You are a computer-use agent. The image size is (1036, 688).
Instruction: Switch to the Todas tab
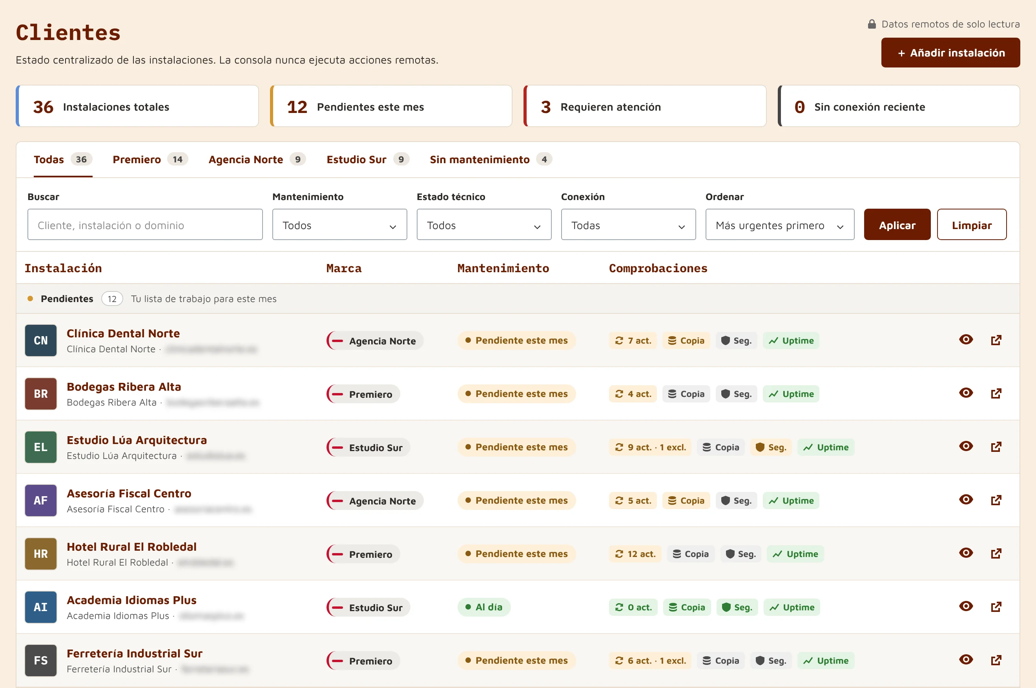click(x=63, y=160)
